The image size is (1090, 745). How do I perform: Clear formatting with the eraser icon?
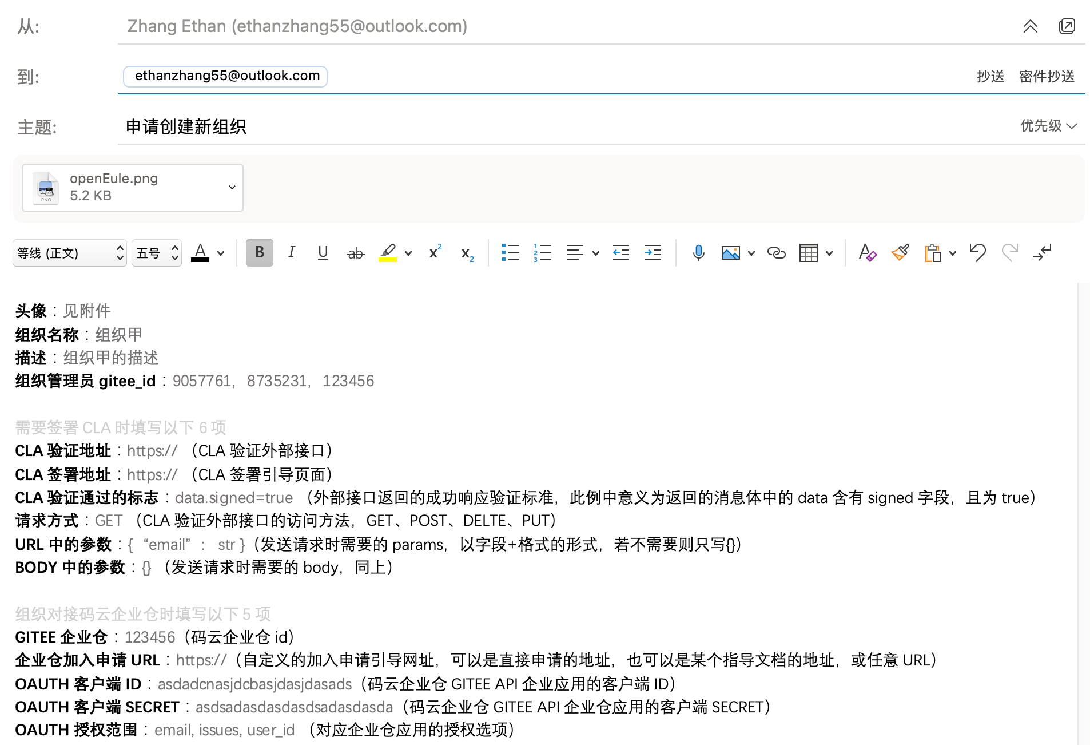(867, 252)
